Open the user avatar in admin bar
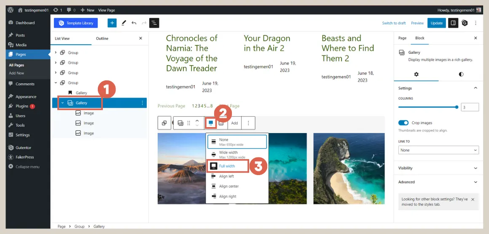 pos(479,10)
